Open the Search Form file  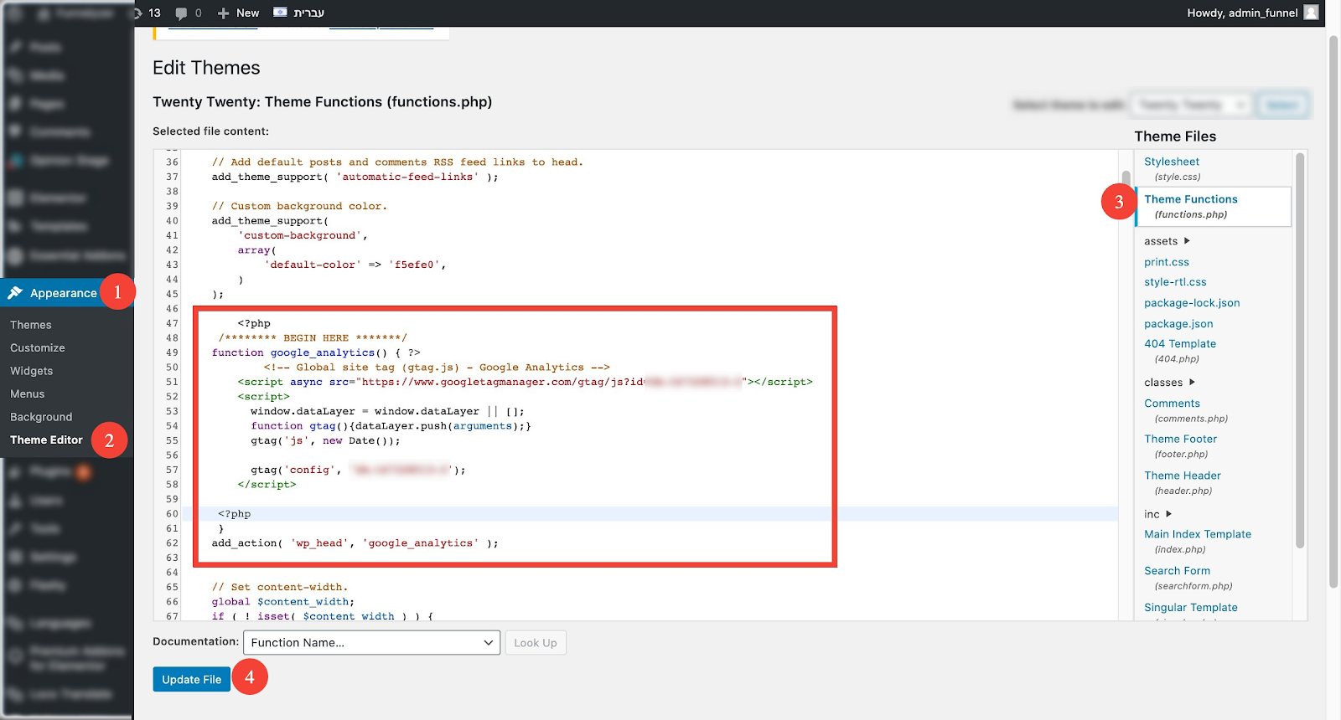[1177, 571]
